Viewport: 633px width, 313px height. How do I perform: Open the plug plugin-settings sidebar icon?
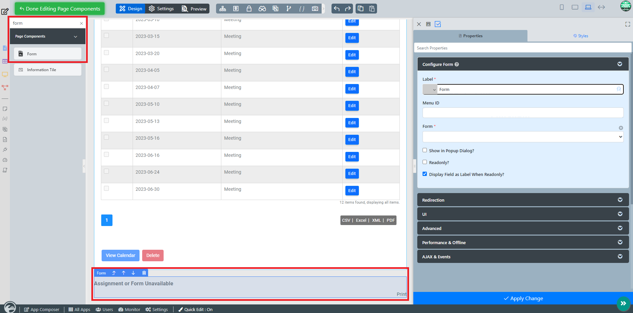click(x=5, y=150)
